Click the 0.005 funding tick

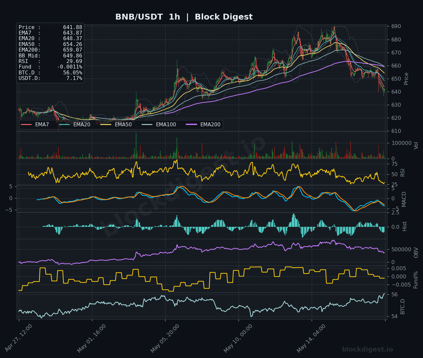pyautogui.click(x=399, y=269)
